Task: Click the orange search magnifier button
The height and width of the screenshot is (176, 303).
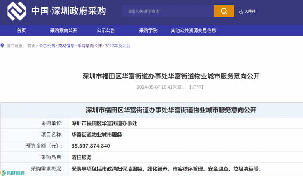Action: (x=224, y=11)
